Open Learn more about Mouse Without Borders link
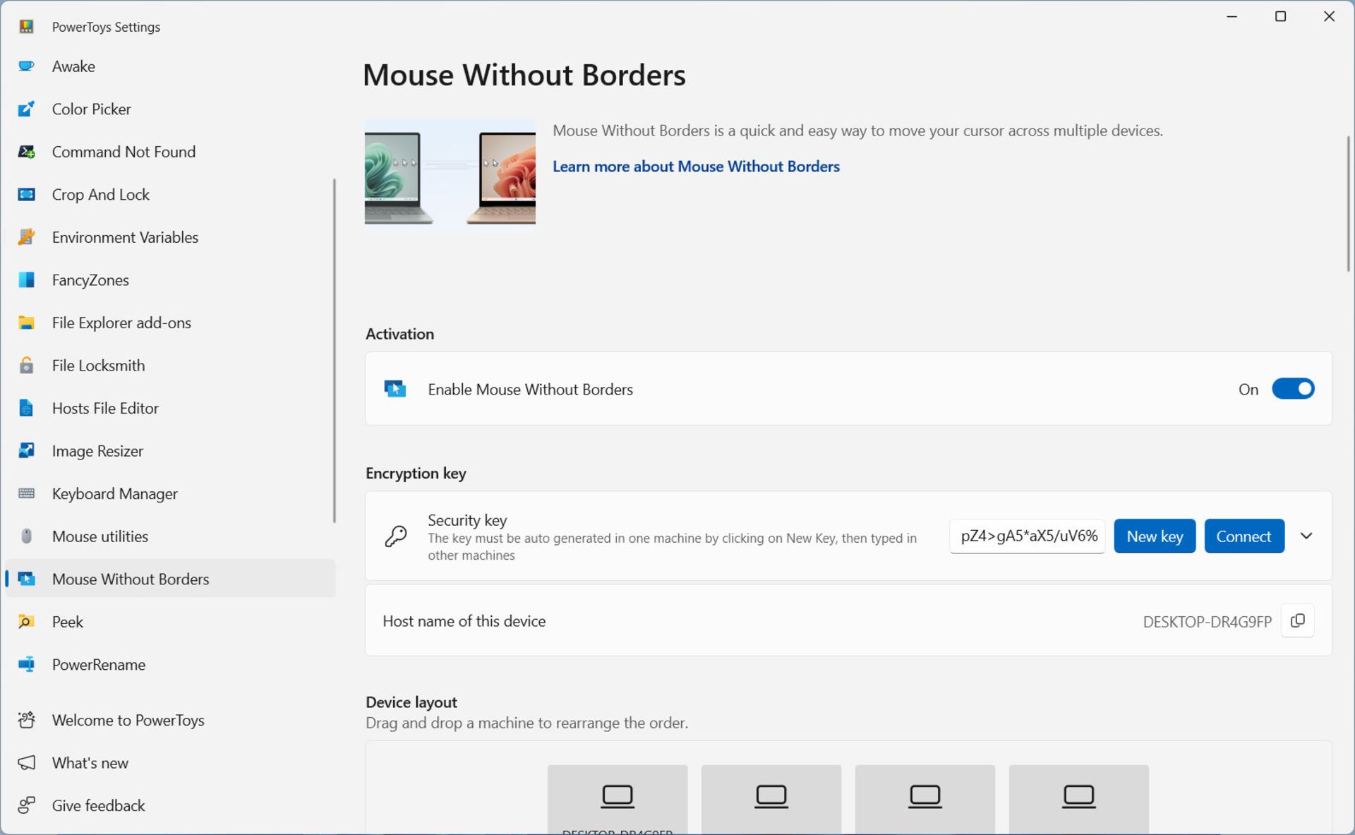This screenshot has width=1355, height=835. [x=696, y=167]
